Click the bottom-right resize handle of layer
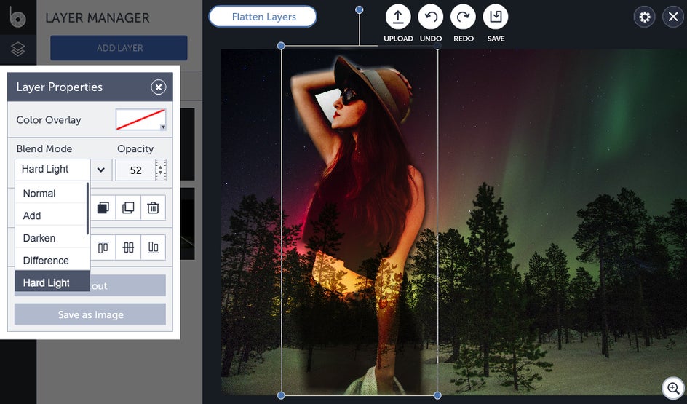687x404 pixels. point(437,395)
